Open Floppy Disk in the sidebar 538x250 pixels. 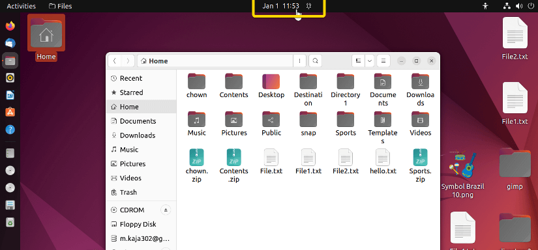(x=142, y=225)
